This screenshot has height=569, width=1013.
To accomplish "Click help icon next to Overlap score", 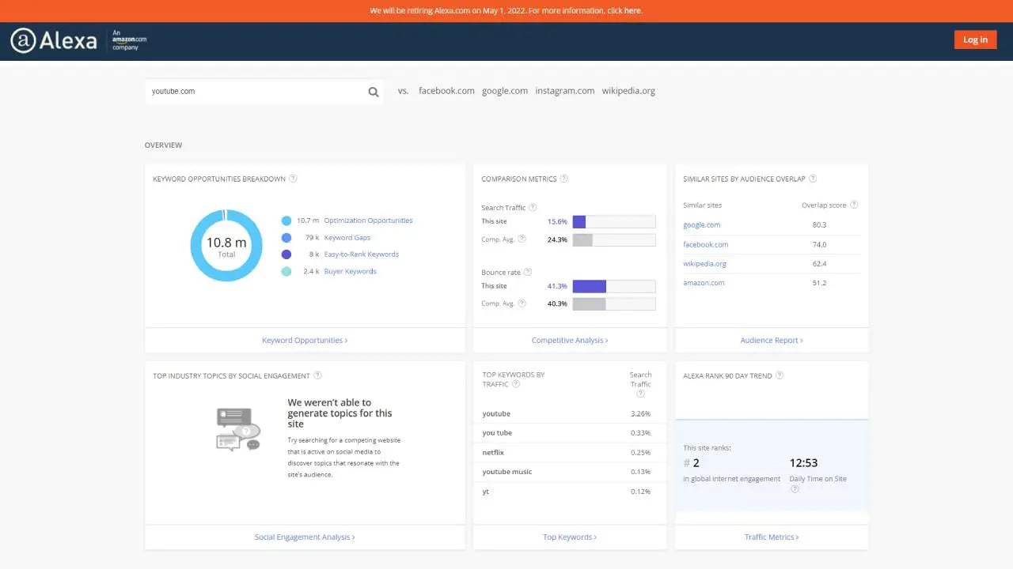I will [854, 205].
